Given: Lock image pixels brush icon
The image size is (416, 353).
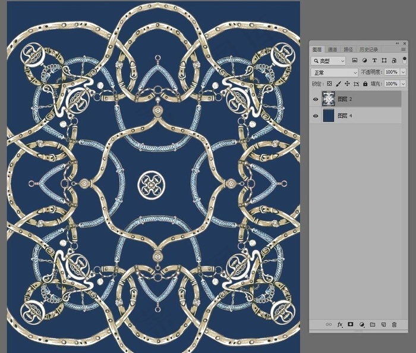Looking at the screenshot, I should [x=338, y=84].
